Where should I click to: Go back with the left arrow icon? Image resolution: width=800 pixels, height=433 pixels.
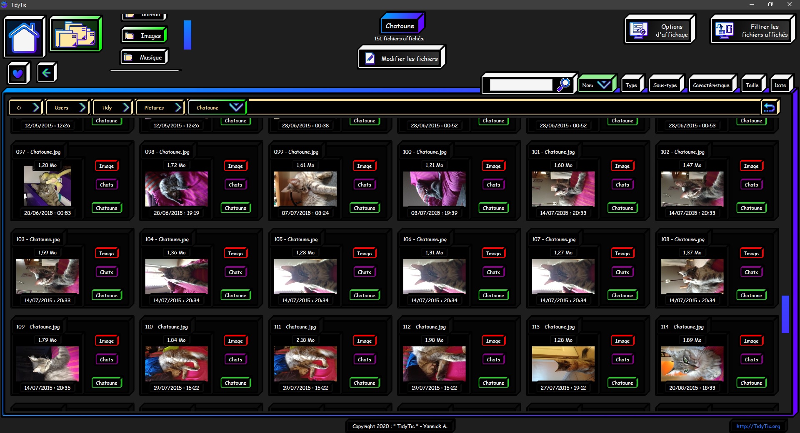tap(46, 73)
